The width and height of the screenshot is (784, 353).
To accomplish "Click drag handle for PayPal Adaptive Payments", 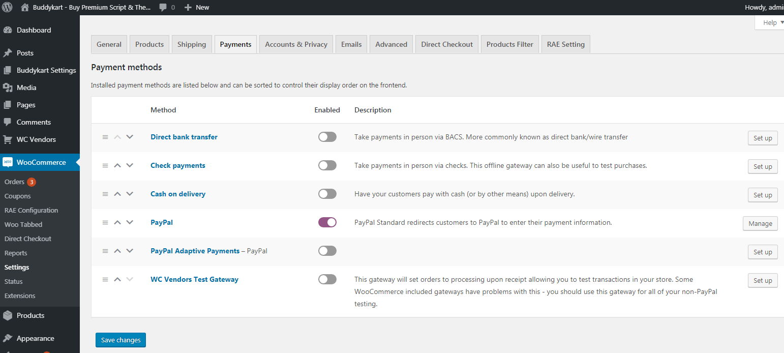I will tap(105, 251).
